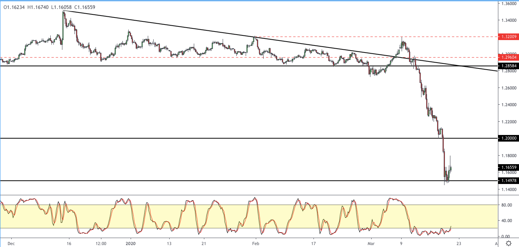Click the 1.24000 price axis value

pos(509,105)
